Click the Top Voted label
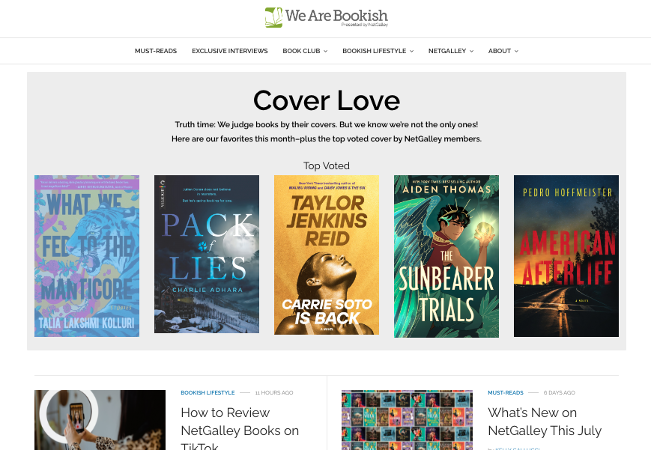 tap(327, 165)
